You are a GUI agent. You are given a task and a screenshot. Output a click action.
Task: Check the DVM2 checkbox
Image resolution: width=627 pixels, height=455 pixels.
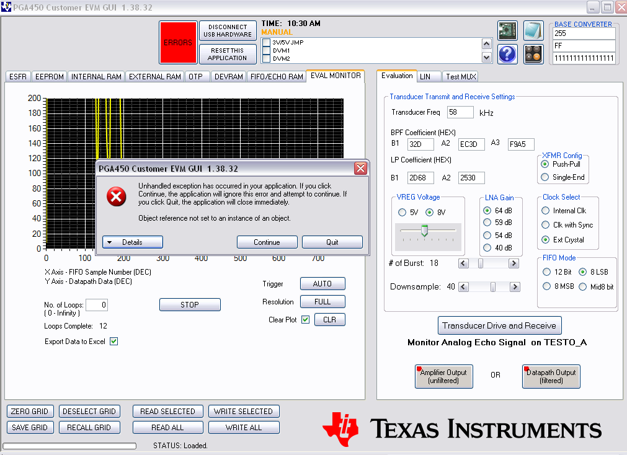tap(267, 58)
